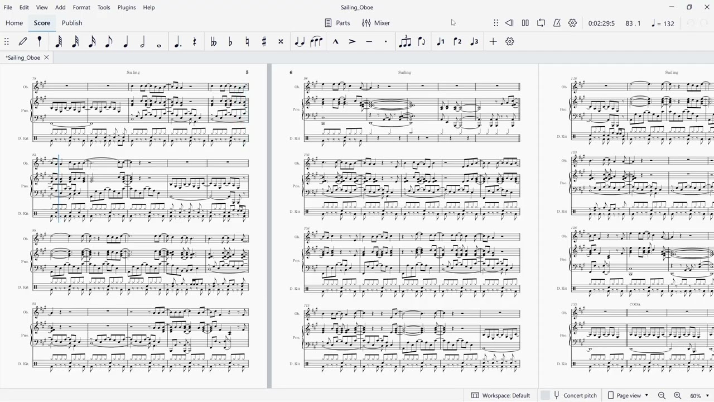Click the playback time 0:02:29:5
This screenshot has width=714, height=402.
[601, 23]
